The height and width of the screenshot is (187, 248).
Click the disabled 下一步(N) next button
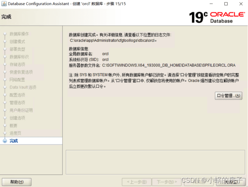(x=167, y=182)
